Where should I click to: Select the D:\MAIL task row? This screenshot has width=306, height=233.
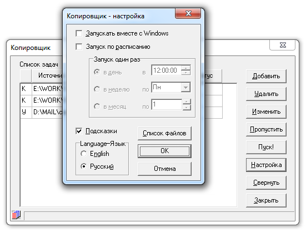pos(122,112)
